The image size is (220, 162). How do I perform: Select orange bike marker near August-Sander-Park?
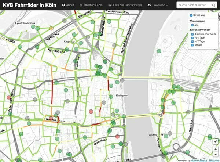(51, 28)
